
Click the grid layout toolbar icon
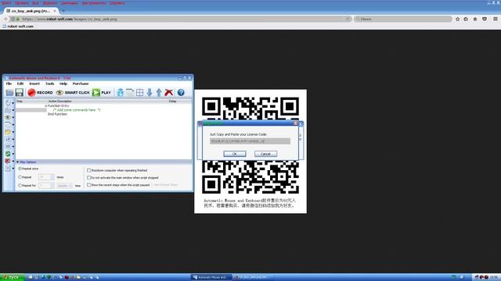point(139,92)
